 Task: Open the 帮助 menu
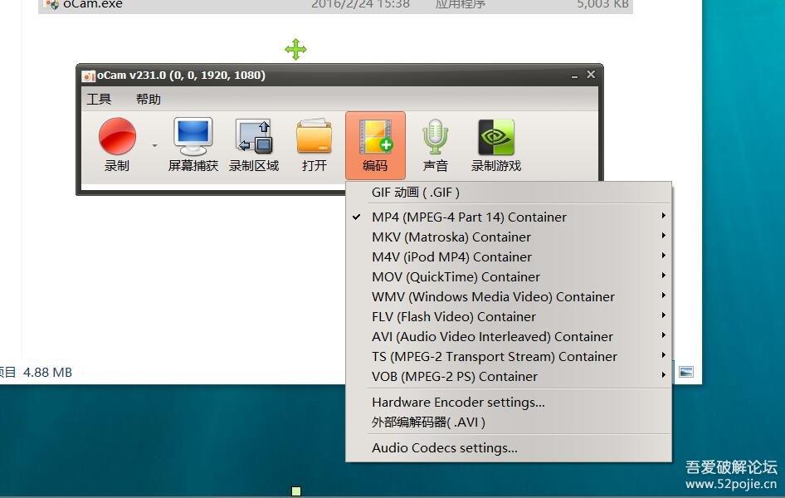point(149,99)
